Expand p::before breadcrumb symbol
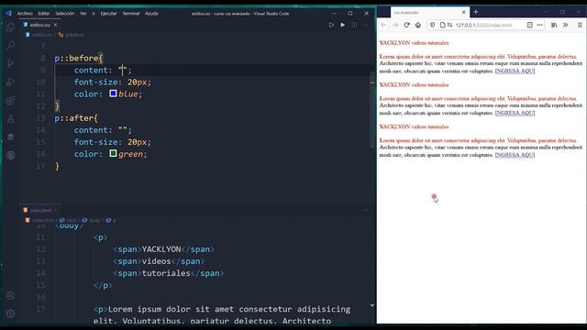The width and height of the screenshot is (587, 330). pos(74,35)
